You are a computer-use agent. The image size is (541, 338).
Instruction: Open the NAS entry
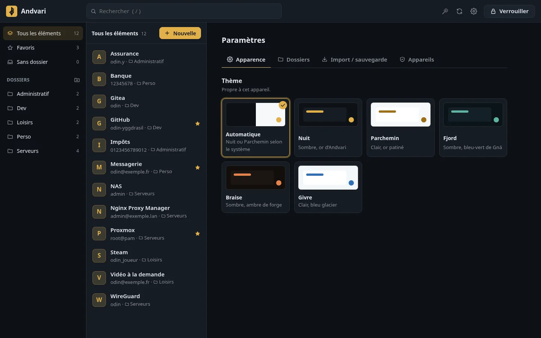coord(147,190)
